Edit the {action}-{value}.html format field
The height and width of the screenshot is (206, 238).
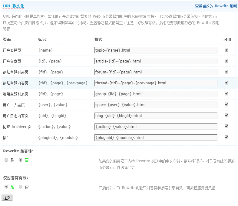(x=156, y=127)
